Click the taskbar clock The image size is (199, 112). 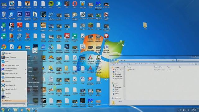click(x=194, y=110)
